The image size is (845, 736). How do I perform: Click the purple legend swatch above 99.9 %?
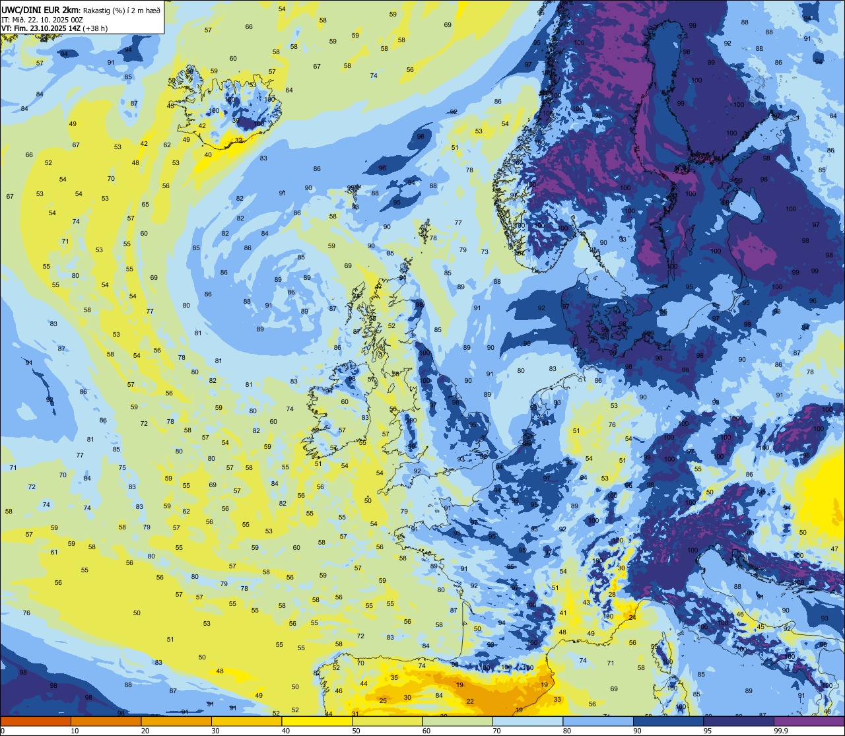click(x=809, y=721)
